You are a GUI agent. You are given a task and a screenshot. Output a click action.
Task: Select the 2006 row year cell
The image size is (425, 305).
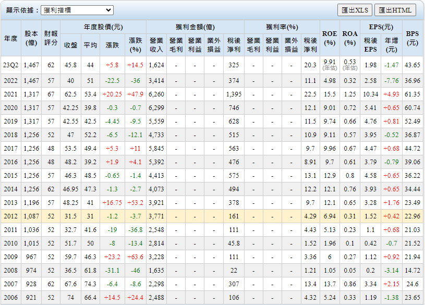[x=11, y=298]
